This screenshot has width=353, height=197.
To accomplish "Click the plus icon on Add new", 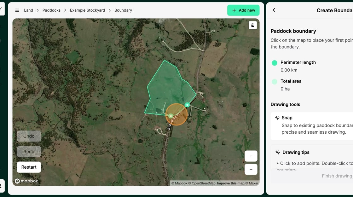I will (x=234, y=10).
